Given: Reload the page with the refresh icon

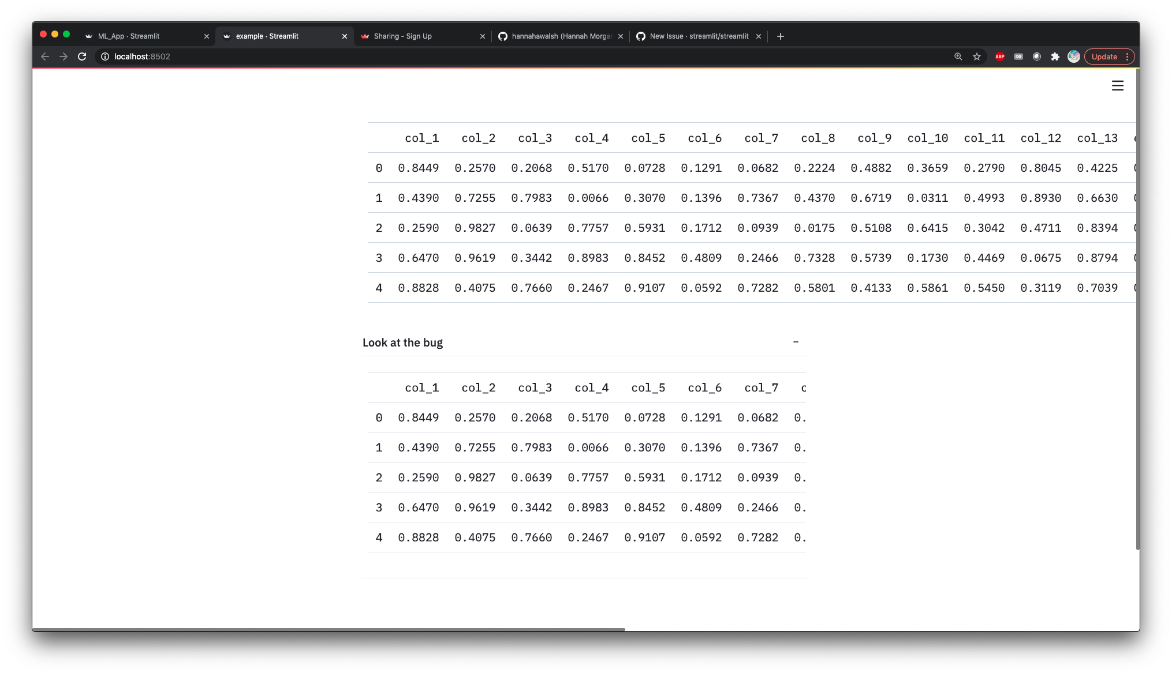Looking at the screenshot, I should pyautogui.click(x=82, y=57).
